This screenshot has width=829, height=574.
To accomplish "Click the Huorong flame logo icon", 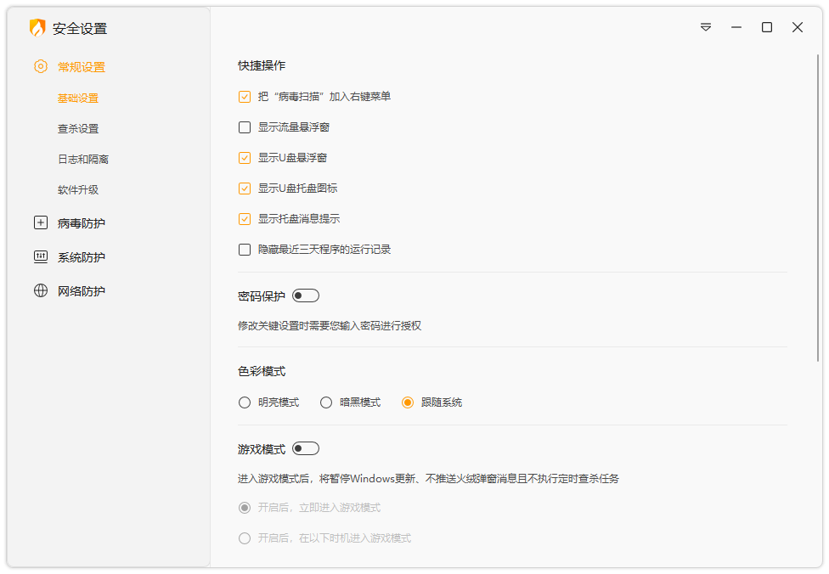I will tap(36, 27).
